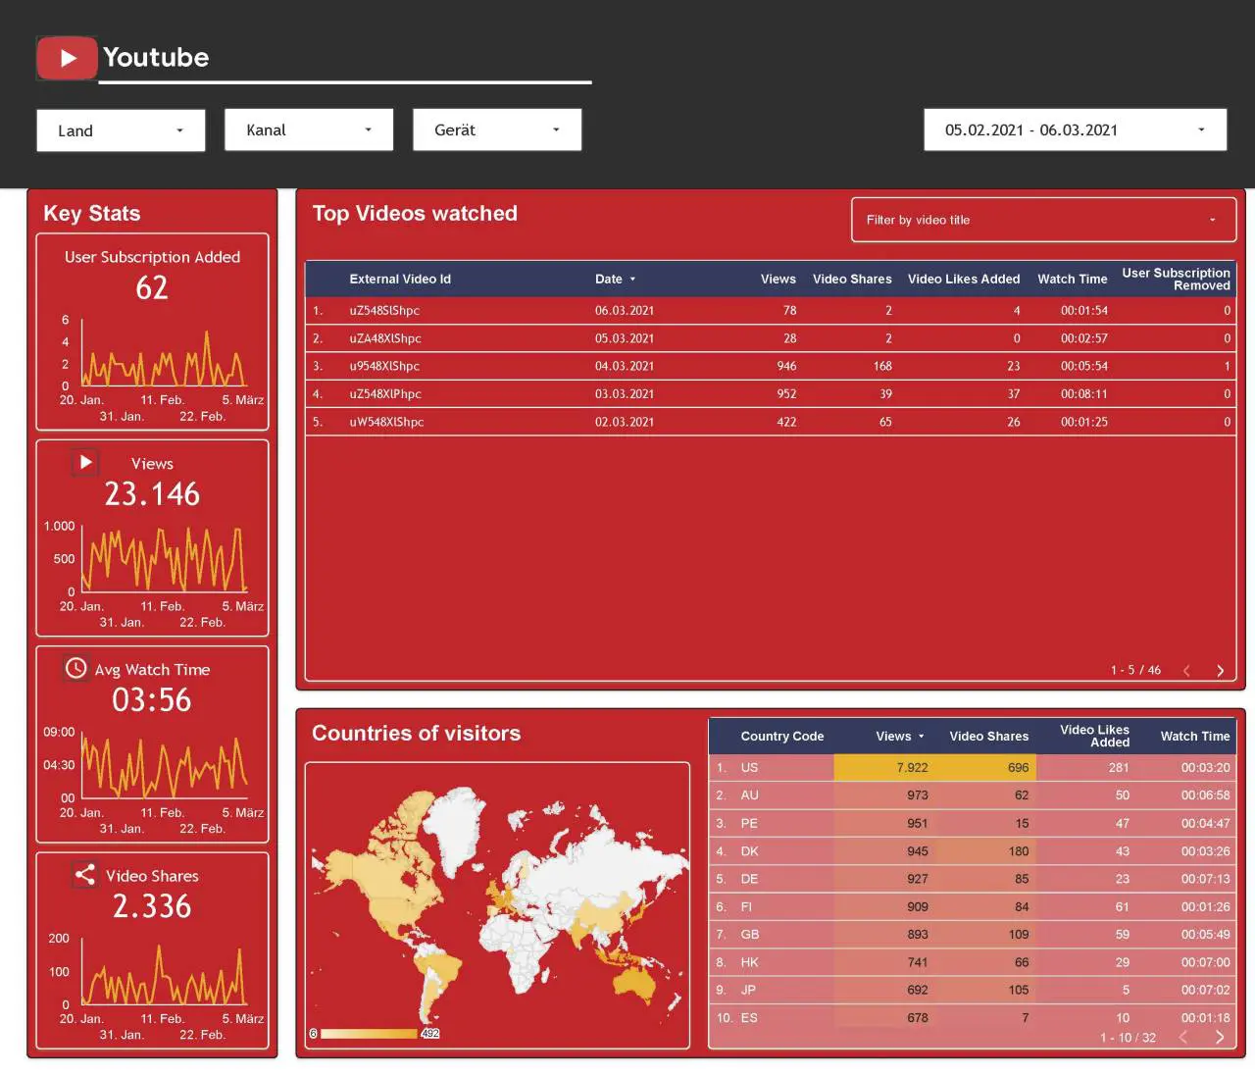Image resolution: width=1255 pixels, height=1076 pixels.
Task: Sort countries table by Views column header
Action: pos(899,736)
